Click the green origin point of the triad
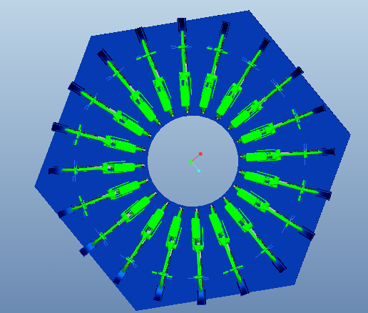 190,162
